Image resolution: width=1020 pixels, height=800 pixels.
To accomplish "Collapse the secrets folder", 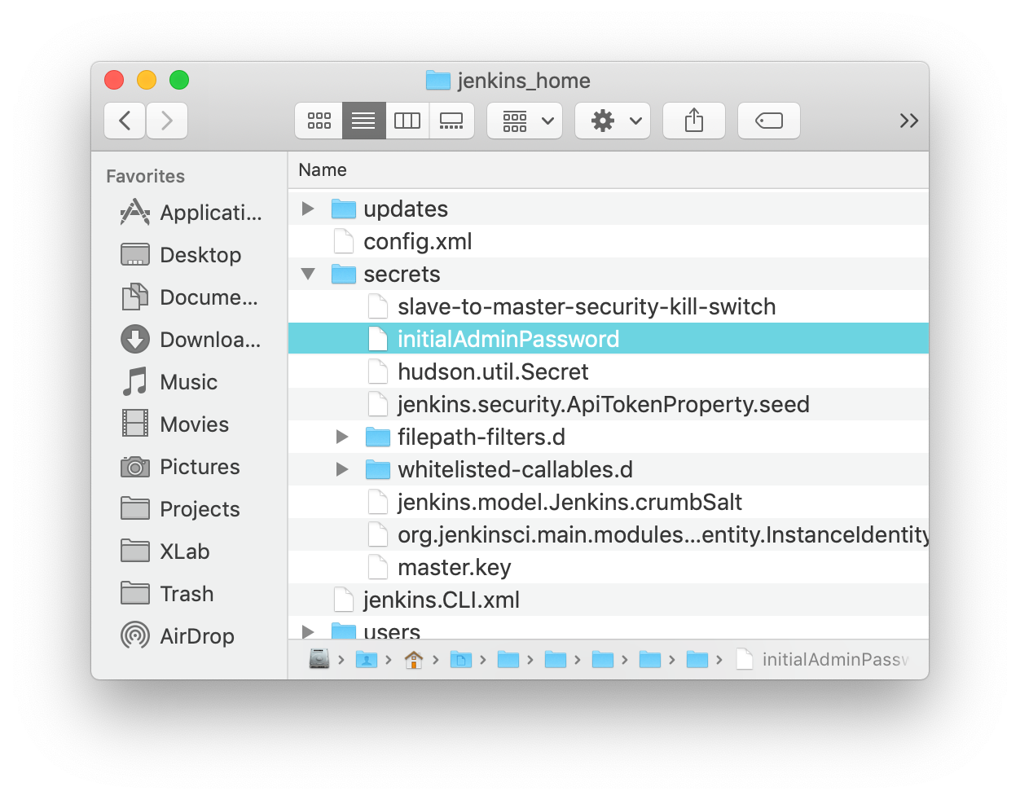I will pyautogui.click(x=308, y=274).
